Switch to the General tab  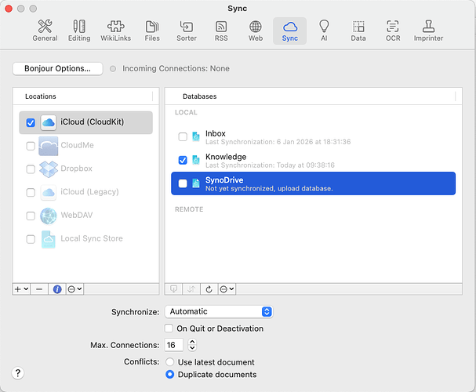click(x=45, y=30)
